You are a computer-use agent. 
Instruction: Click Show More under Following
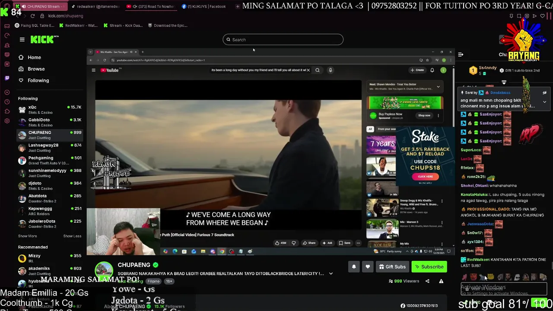point(27,236)
